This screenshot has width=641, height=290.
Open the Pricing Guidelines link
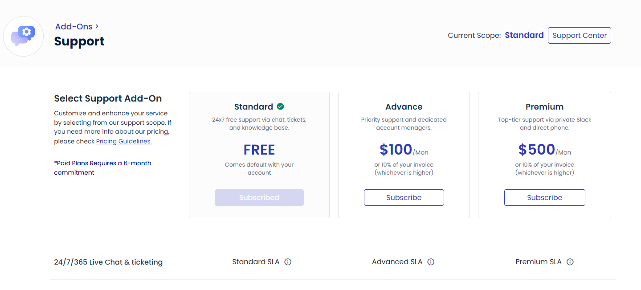click(124, 141)
